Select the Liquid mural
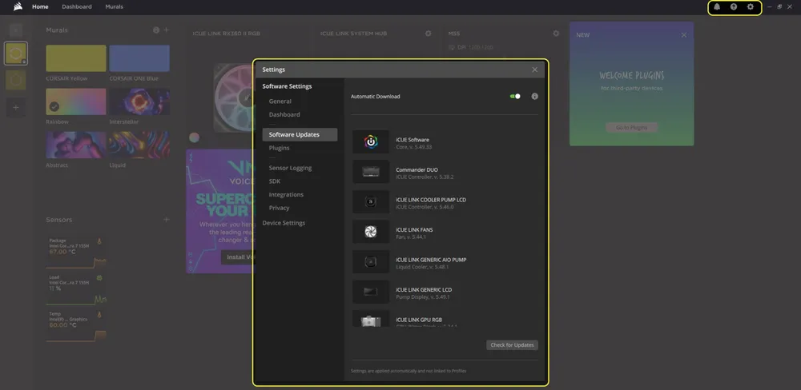The width and height of the screenshot is (801, 390). (139, 145)
